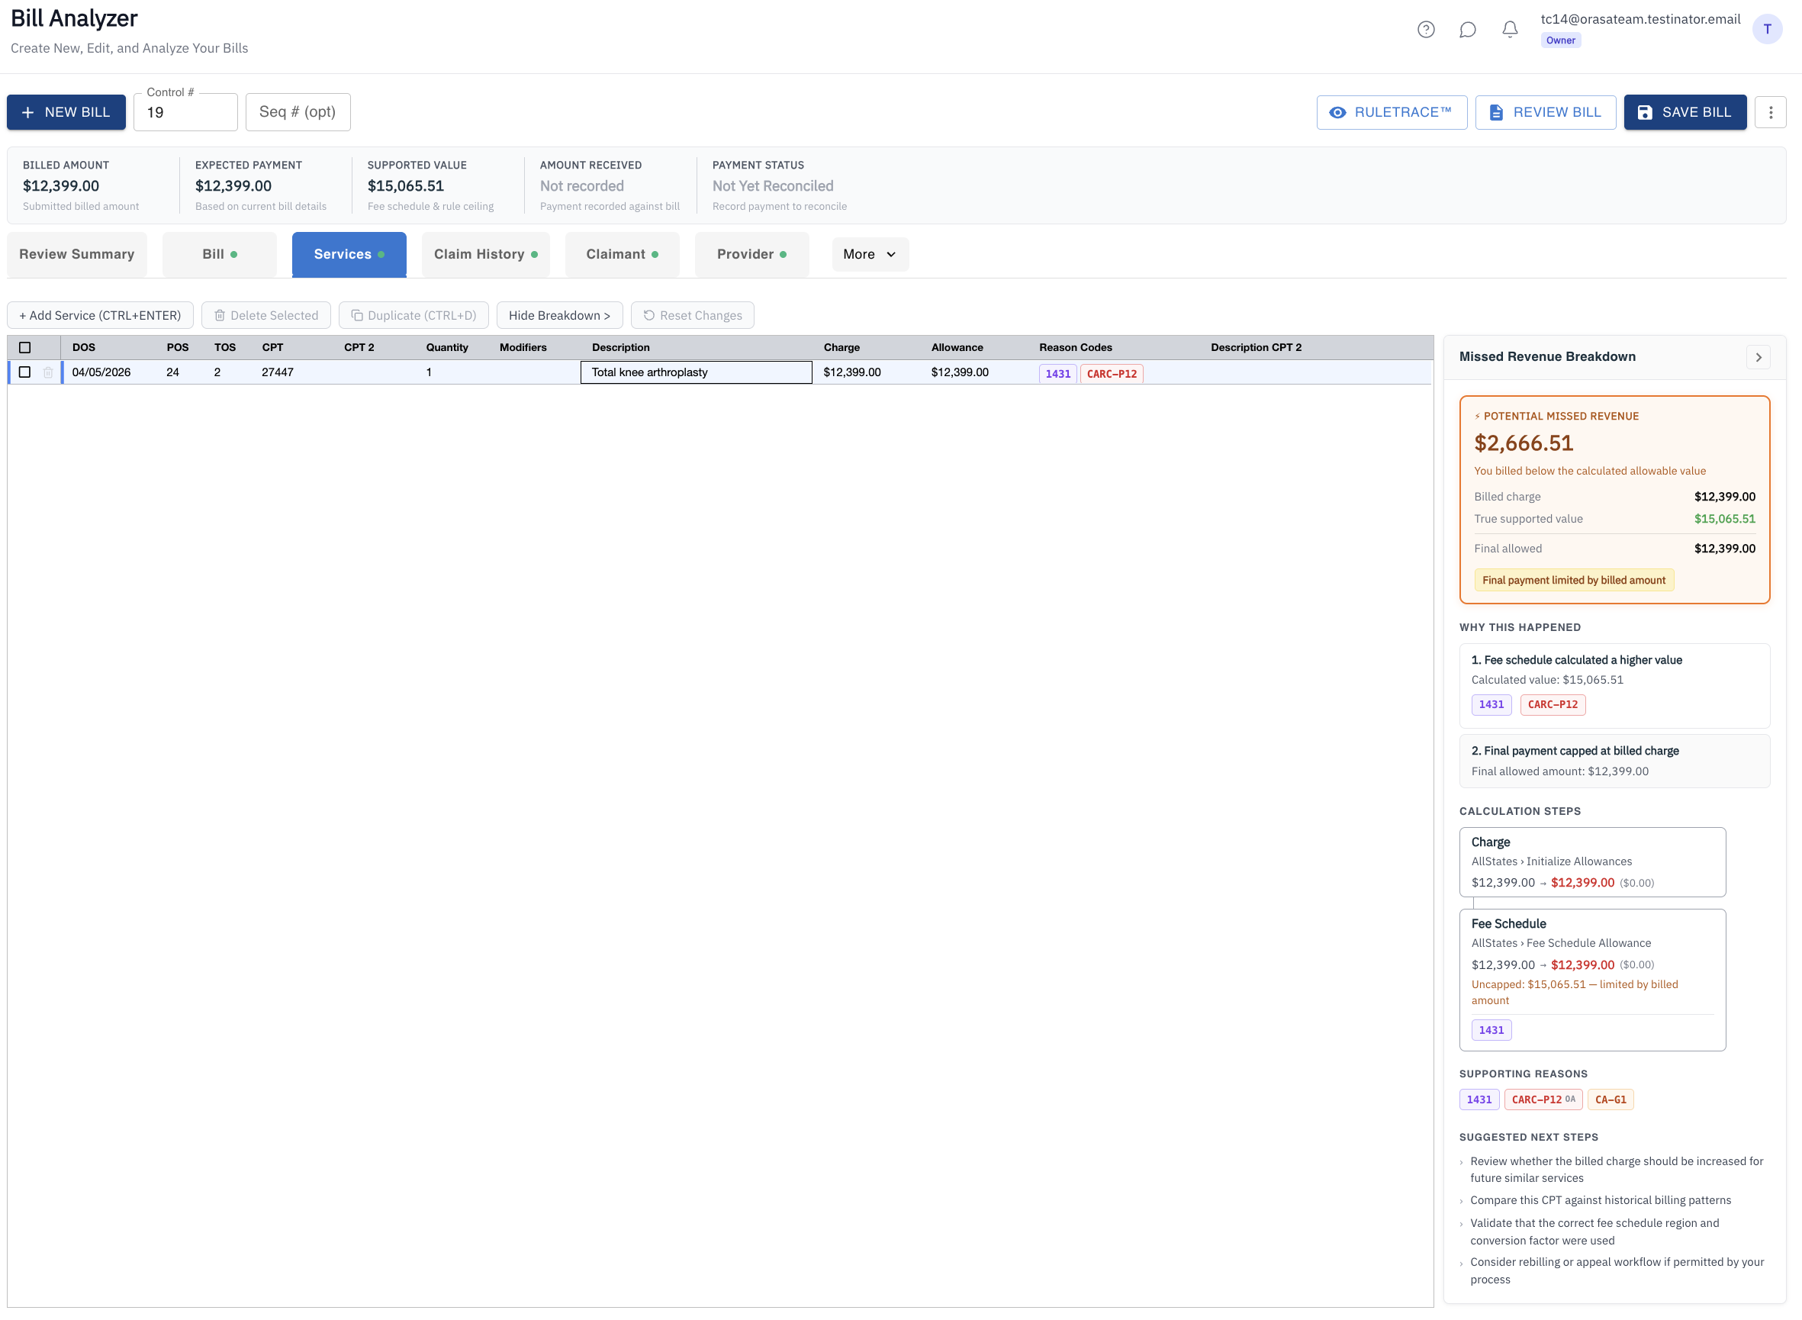Click reason code 1431 in the service row

[x=1057, y=374]
